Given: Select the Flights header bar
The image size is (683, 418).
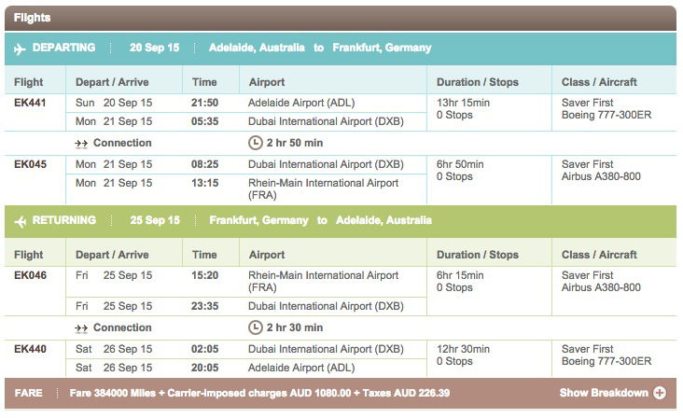Looking at the screenshot, I should tap(341, 18).
